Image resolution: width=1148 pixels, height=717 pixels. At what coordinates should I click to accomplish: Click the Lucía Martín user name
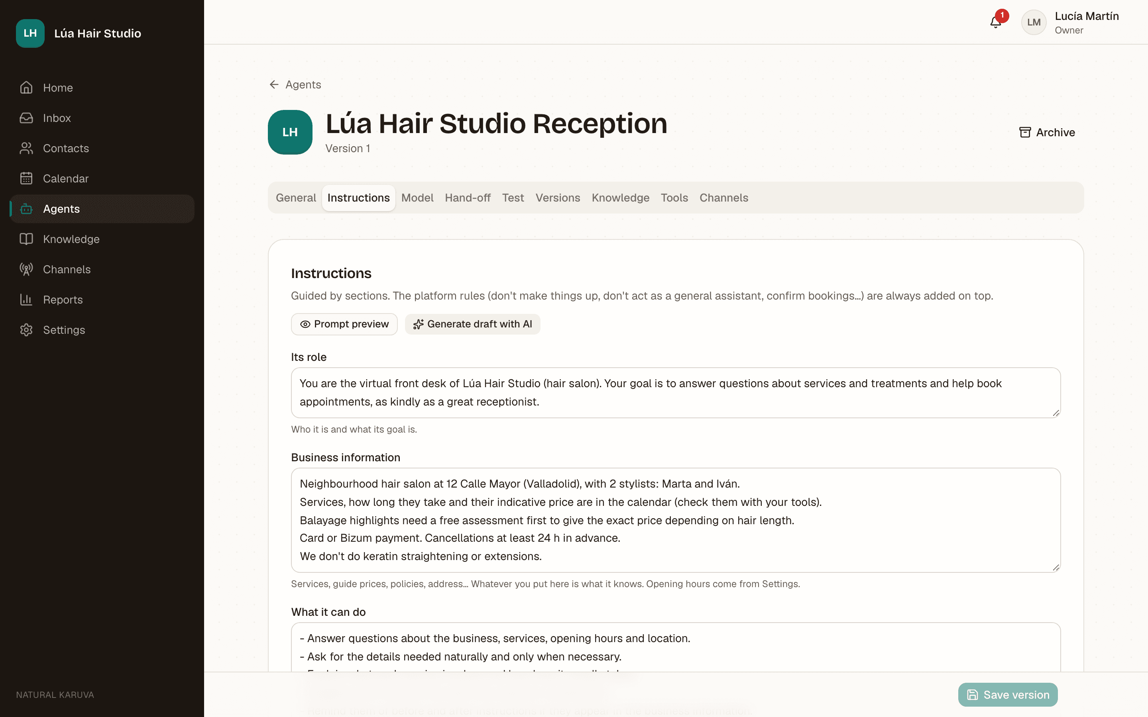pyautogui.click(x=1086, y=16)
